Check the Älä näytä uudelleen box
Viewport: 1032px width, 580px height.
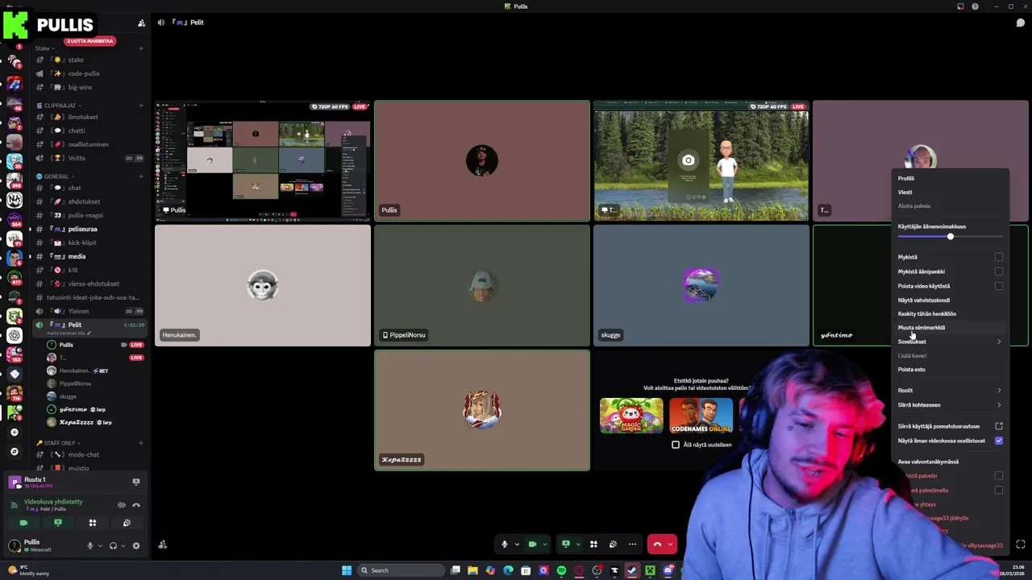pyautogui.click(x=676, y=445)
